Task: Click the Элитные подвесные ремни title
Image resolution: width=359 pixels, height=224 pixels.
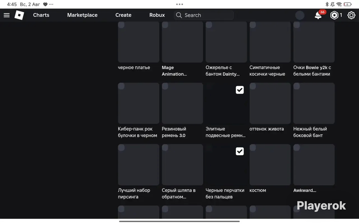Action: tap(225, 132)
